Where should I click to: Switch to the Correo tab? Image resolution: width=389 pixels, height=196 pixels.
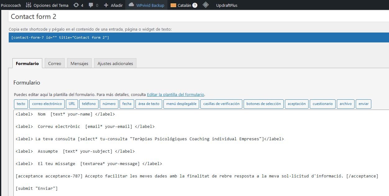pyautogui.click(x=55, y=63)
